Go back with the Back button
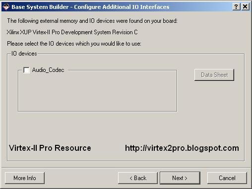The image size is (252, 189). (138, 178)
